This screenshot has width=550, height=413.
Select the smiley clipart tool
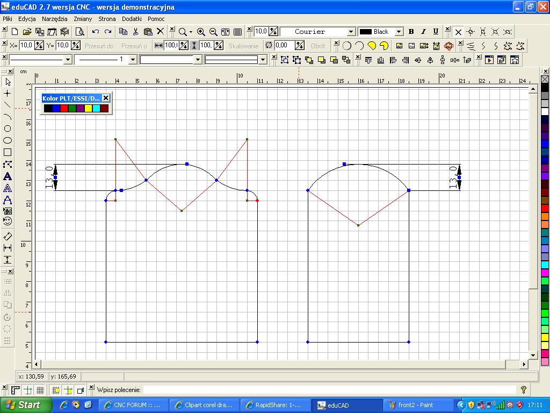[x=8, y=221]
